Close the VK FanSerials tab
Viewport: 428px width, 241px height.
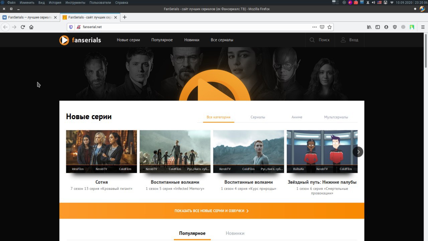pos(55,17)
